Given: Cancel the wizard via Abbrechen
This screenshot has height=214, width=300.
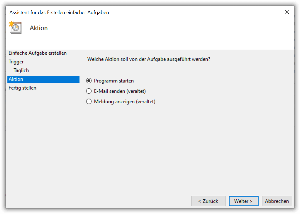Looking at the screenshot, I should 277,201.
